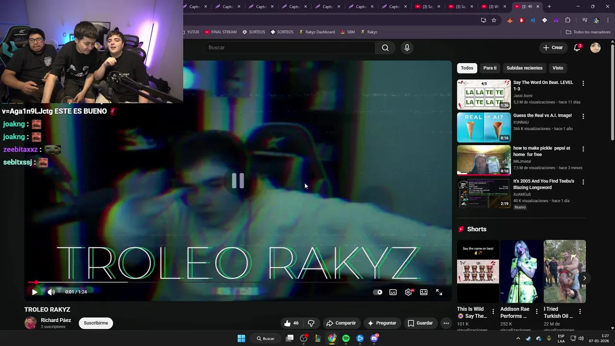Open pickle pepsi video title link
Screen dimensions: 615x346
(x=541, y=151)
